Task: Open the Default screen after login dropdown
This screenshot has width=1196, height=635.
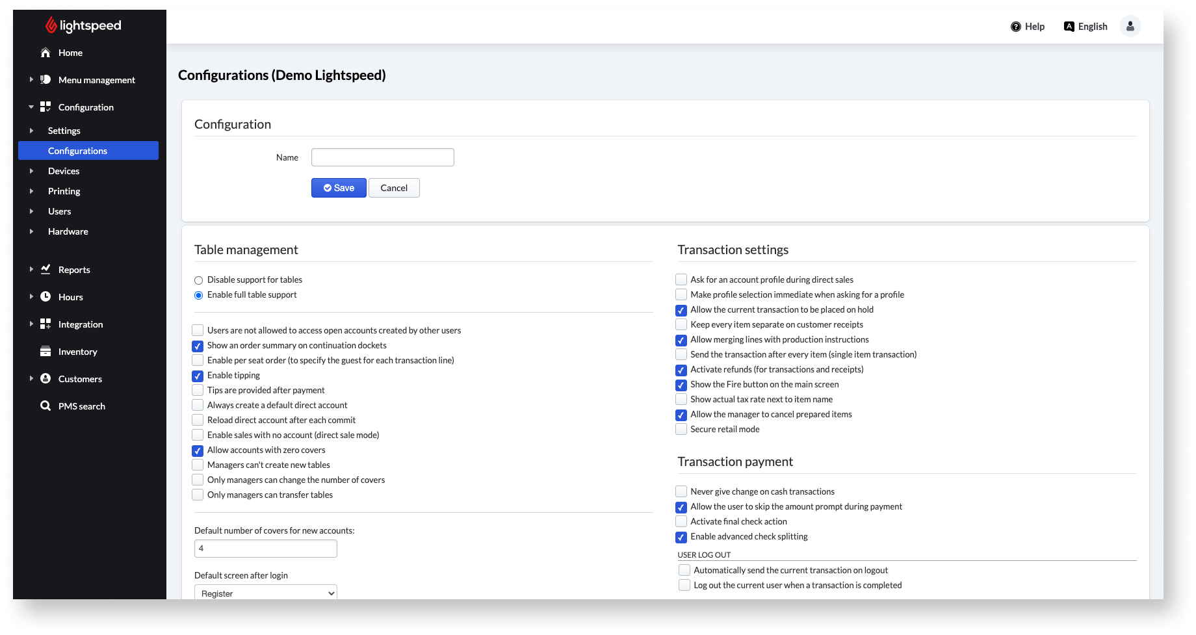Action: point(266,593)
